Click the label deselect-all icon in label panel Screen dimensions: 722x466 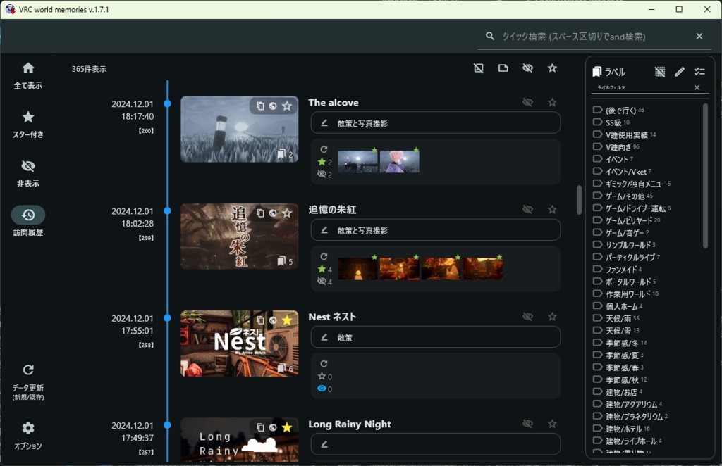(660, 72)
